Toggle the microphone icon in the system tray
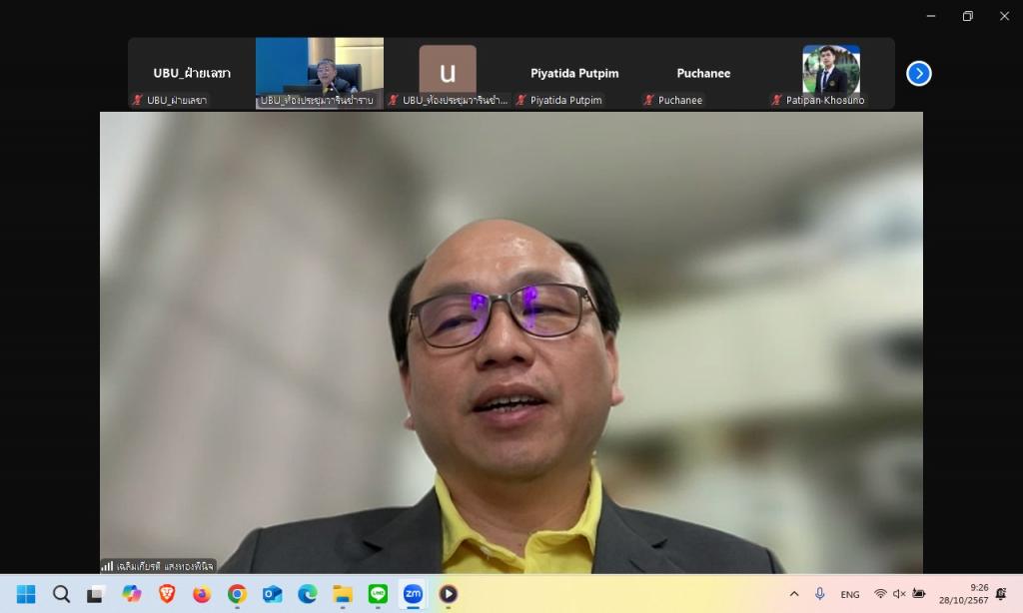The height and width of the screenshot is (613, 1023). pos(819,593)
